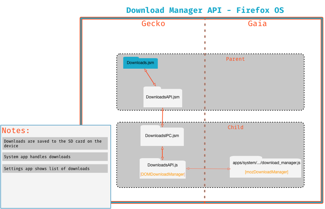Select the blue Downloads.jsm folder
Viewport: 325px width, 209px height.
point(140,63)
